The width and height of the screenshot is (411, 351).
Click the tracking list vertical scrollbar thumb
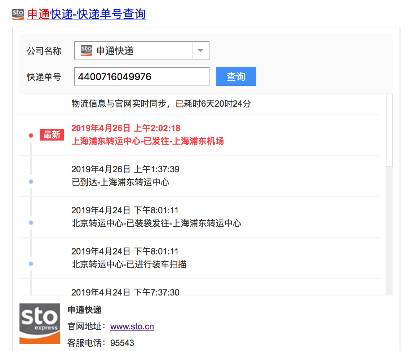pos(390,130)
